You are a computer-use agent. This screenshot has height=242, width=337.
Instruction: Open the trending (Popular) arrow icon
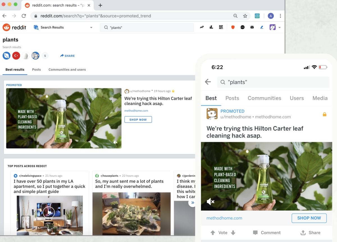pos(202,27)
